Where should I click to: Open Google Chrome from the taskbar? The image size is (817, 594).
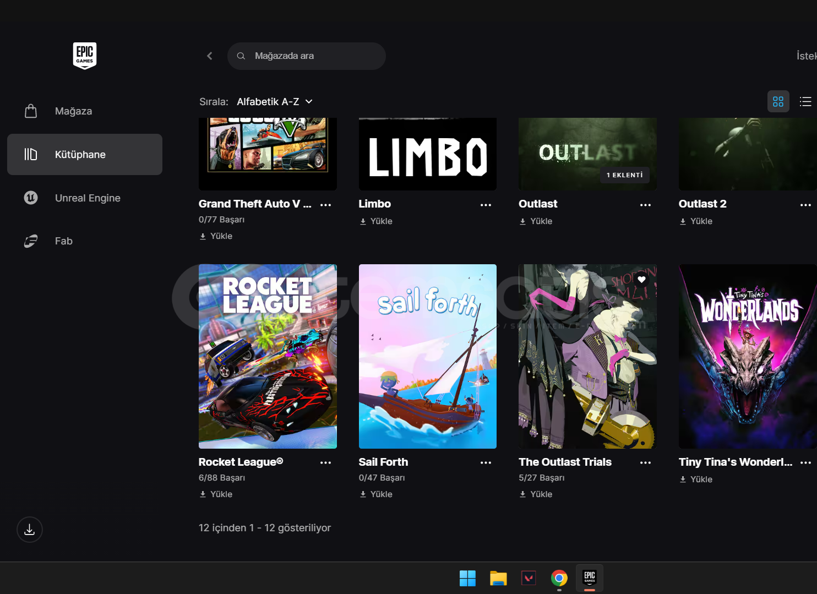click(x=559, y=578)
